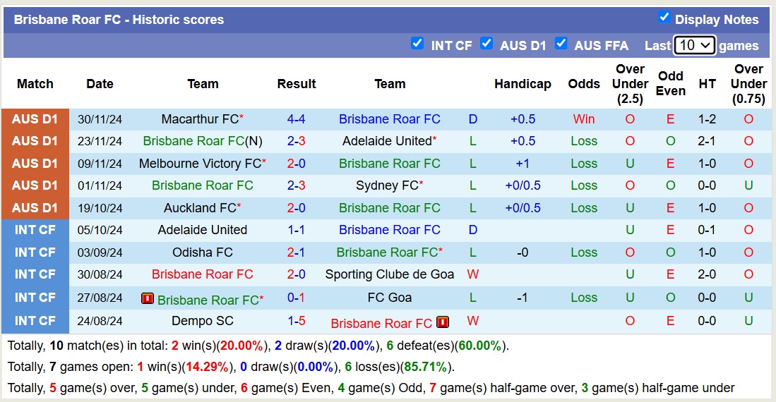Click red card icon in the Dempo SC match row
Image resolution: width=776 pixels, height=402 pixels.
[443, 322]
